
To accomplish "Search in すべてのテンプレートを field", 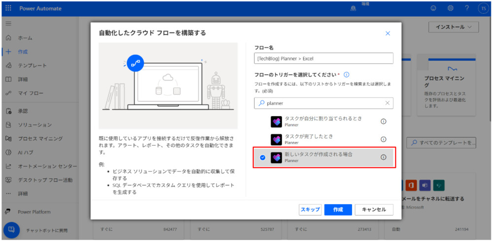I will tap(441, 143).
